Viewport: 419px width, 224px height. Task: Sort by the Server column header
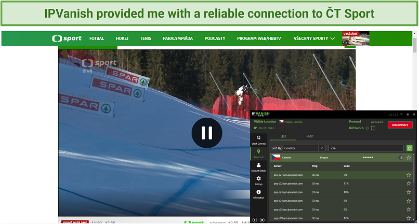point(278,166)
